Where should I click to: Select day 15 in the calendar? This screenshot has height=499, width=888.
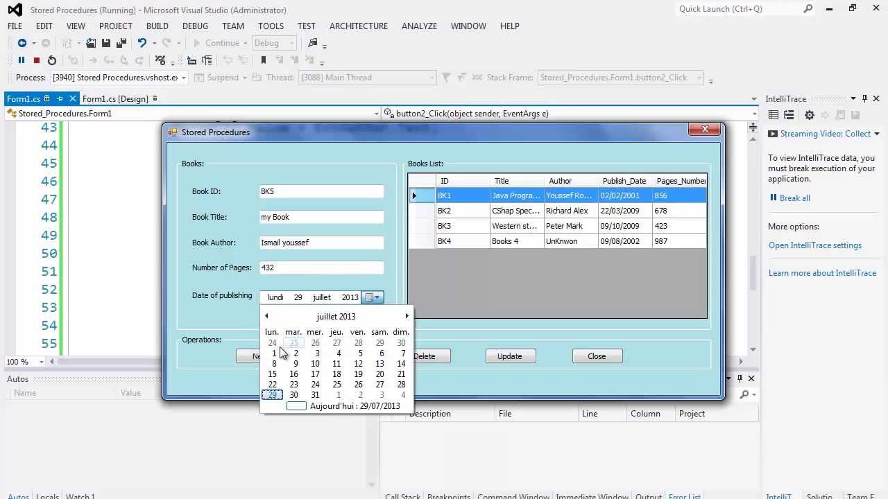(273, 374)
